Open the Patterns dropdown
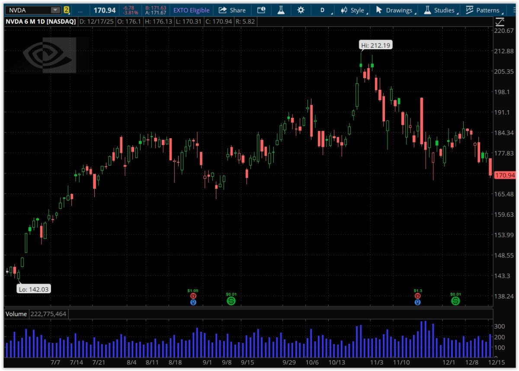Viewport: 519px width, 371px height. click(x=484, y=10)
